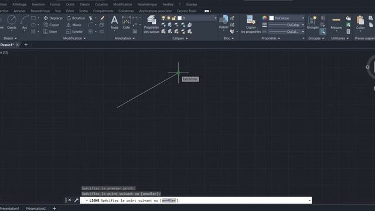Close the command line window
Image resolution: width=375 pixels, height=211 pixels.
[x=70, y=200]
